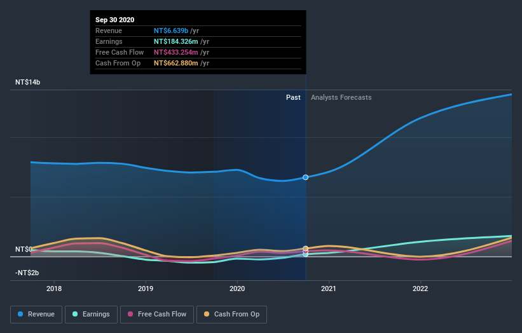Click the NT$433.254m free cash flow value
Image resolution: width=522 pixels, height=333 pixels.
pyautogui.click(x=175, y=52)
